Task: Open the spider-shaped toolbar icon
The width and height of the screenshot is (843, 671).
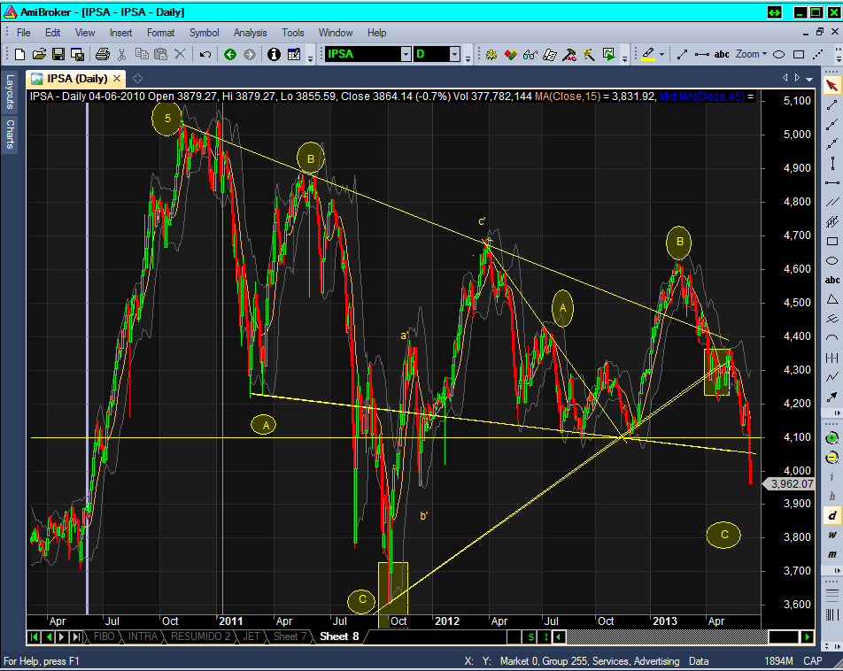Action: pyautogui.click(x=491, y=54)
